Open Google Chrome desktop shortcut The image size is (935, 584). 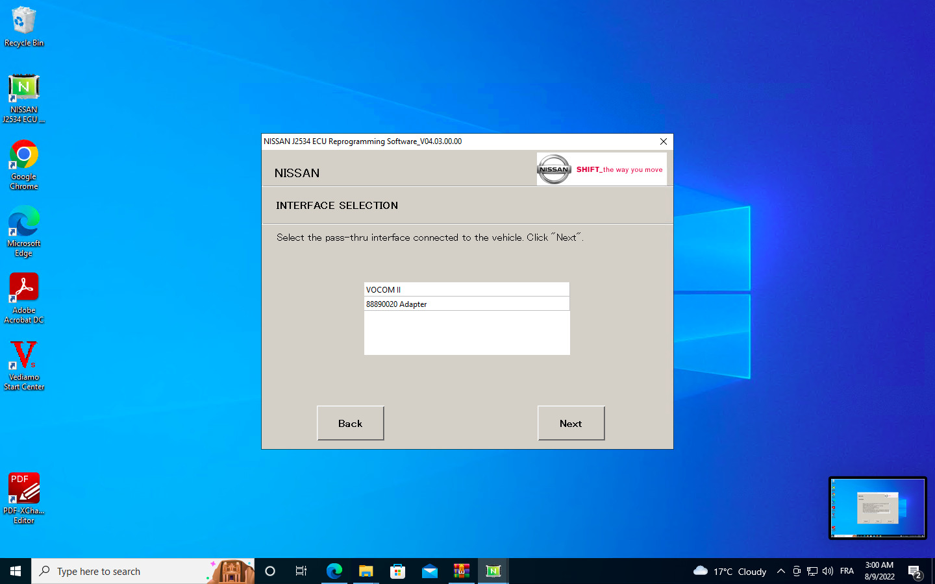pyautogui.click(x=24, y=165)
